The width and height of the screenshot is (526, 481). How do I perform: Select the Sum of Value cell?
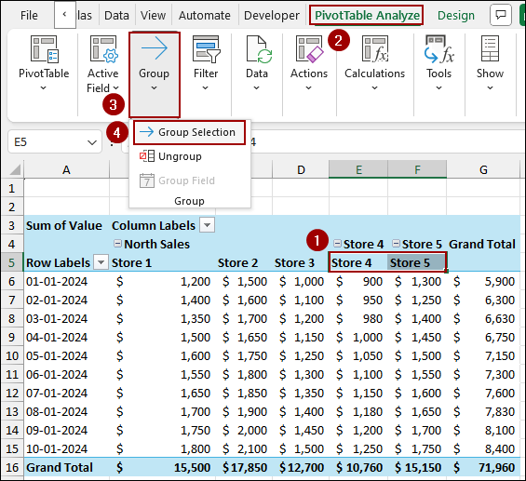pyautogui.click(x=66, y=225)
